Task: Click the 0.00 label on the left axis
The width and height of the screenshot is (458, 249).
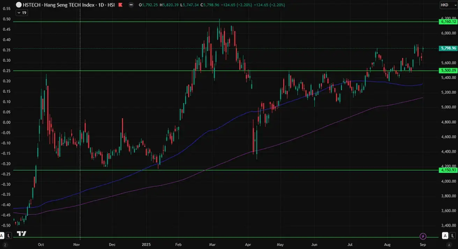Action: [x=6, y=122]
